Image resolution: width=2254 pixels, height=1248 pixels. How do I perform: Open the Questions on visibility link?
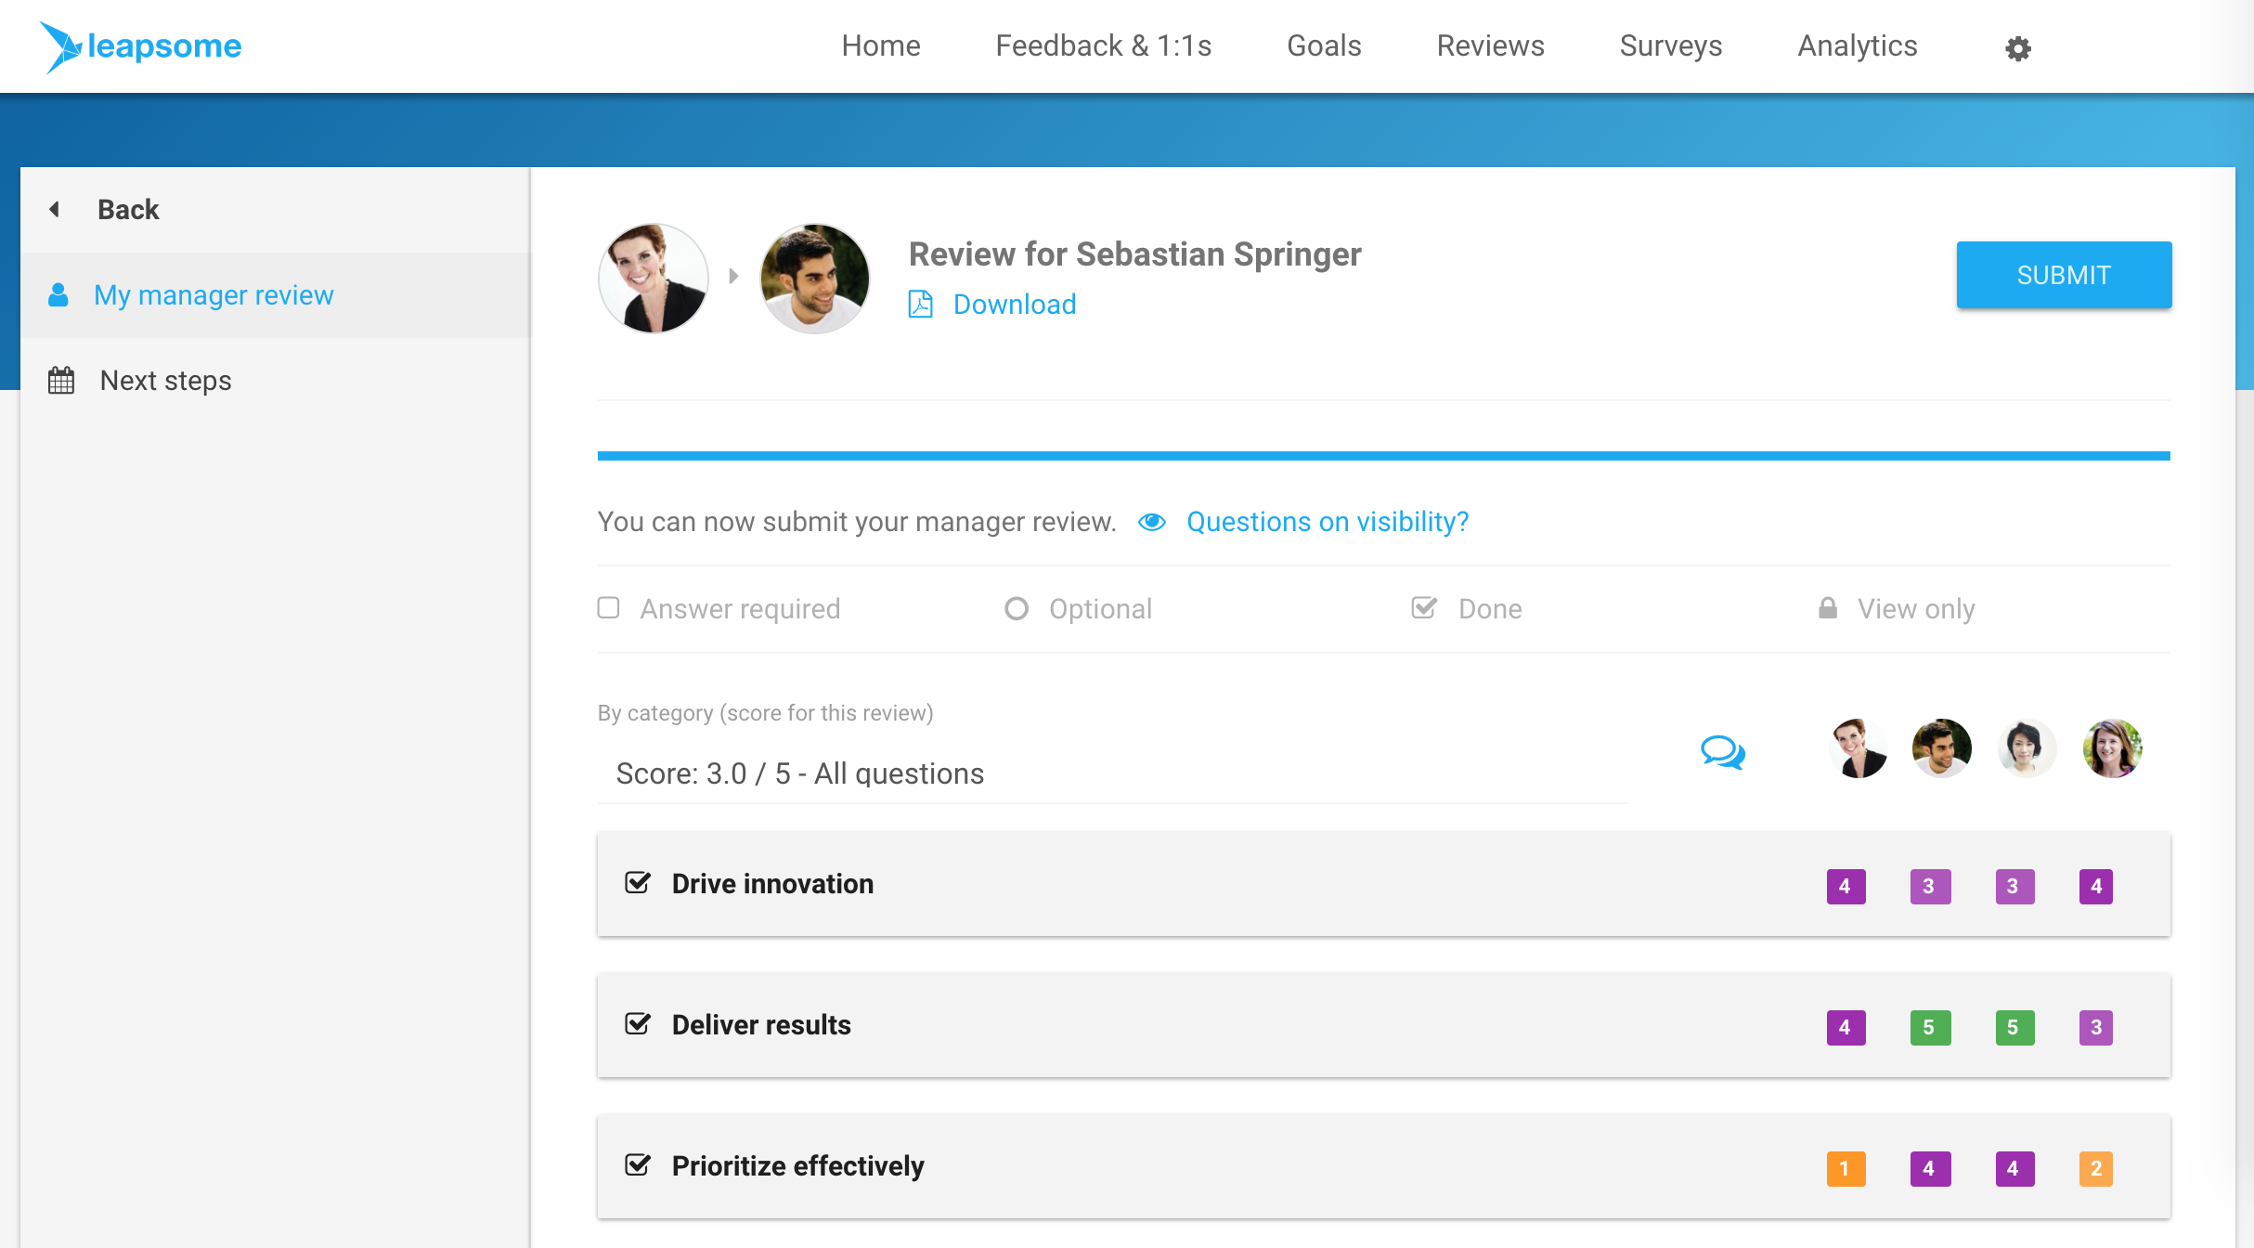1328,522
